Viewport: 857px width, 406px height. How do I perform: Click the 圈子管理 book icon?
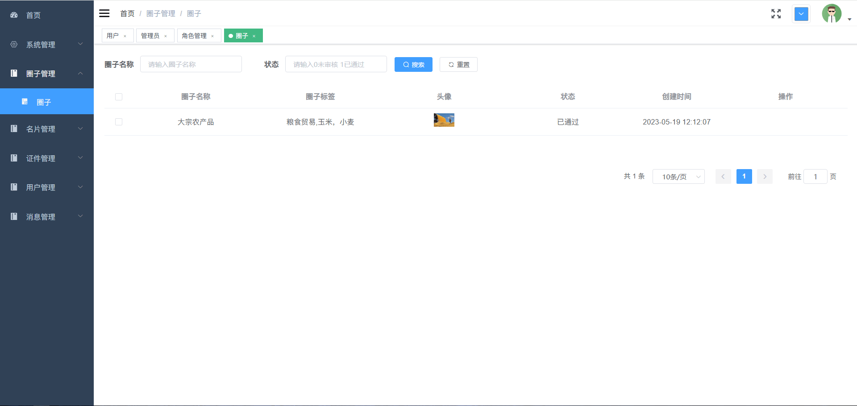(x=14, y=73)
